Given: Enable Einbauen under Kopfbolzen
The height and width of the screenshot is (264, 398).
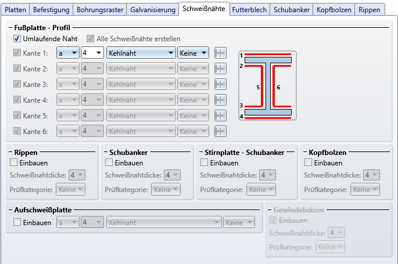Looking at the screenshot, I should [x=309, y=163].
